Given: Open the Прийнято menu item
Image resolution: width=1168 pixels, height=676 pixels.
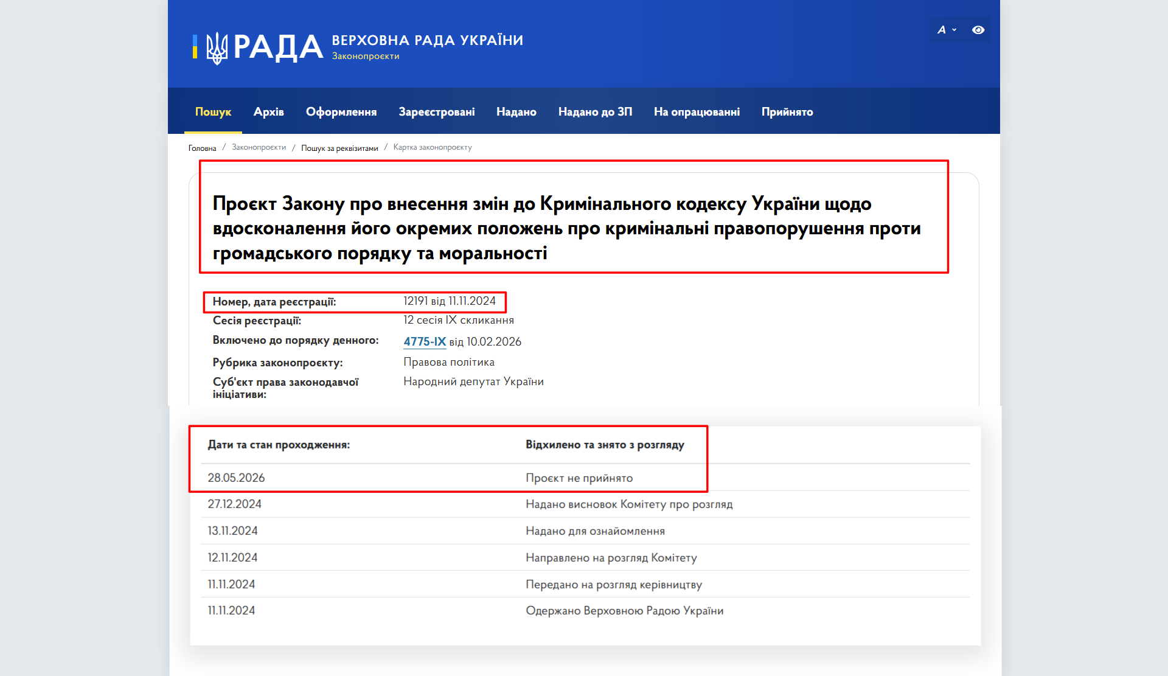Looking at the screenshot, I should pyautogui.click(x=787, y=111).
